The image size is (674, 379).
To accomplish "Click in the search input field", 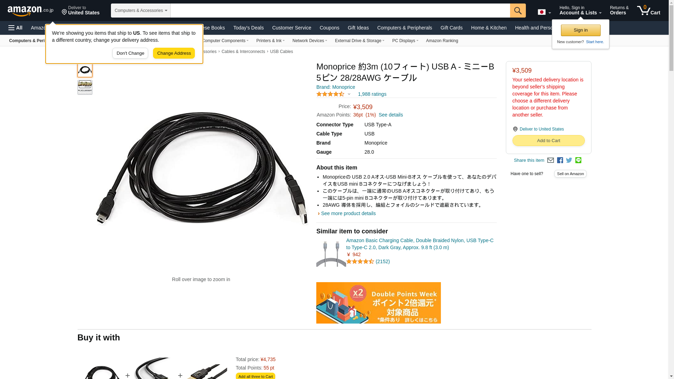I will [x=340, y=11].
